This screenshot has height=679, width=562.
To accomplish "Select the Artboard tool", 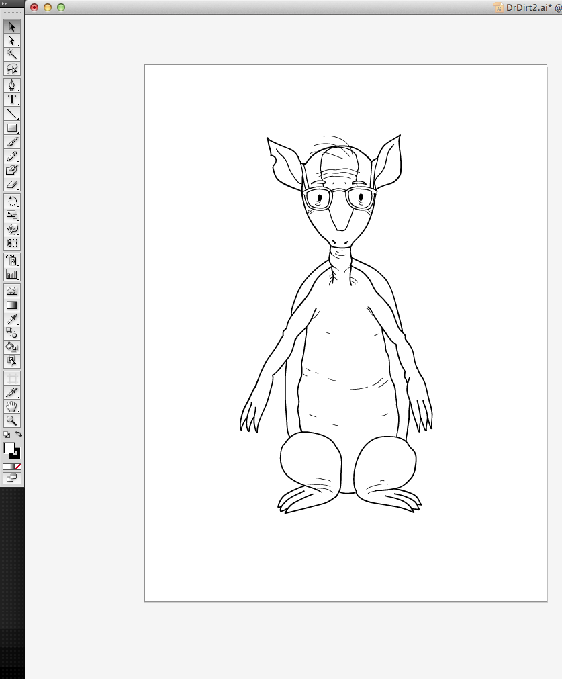I will pos(11,378).
